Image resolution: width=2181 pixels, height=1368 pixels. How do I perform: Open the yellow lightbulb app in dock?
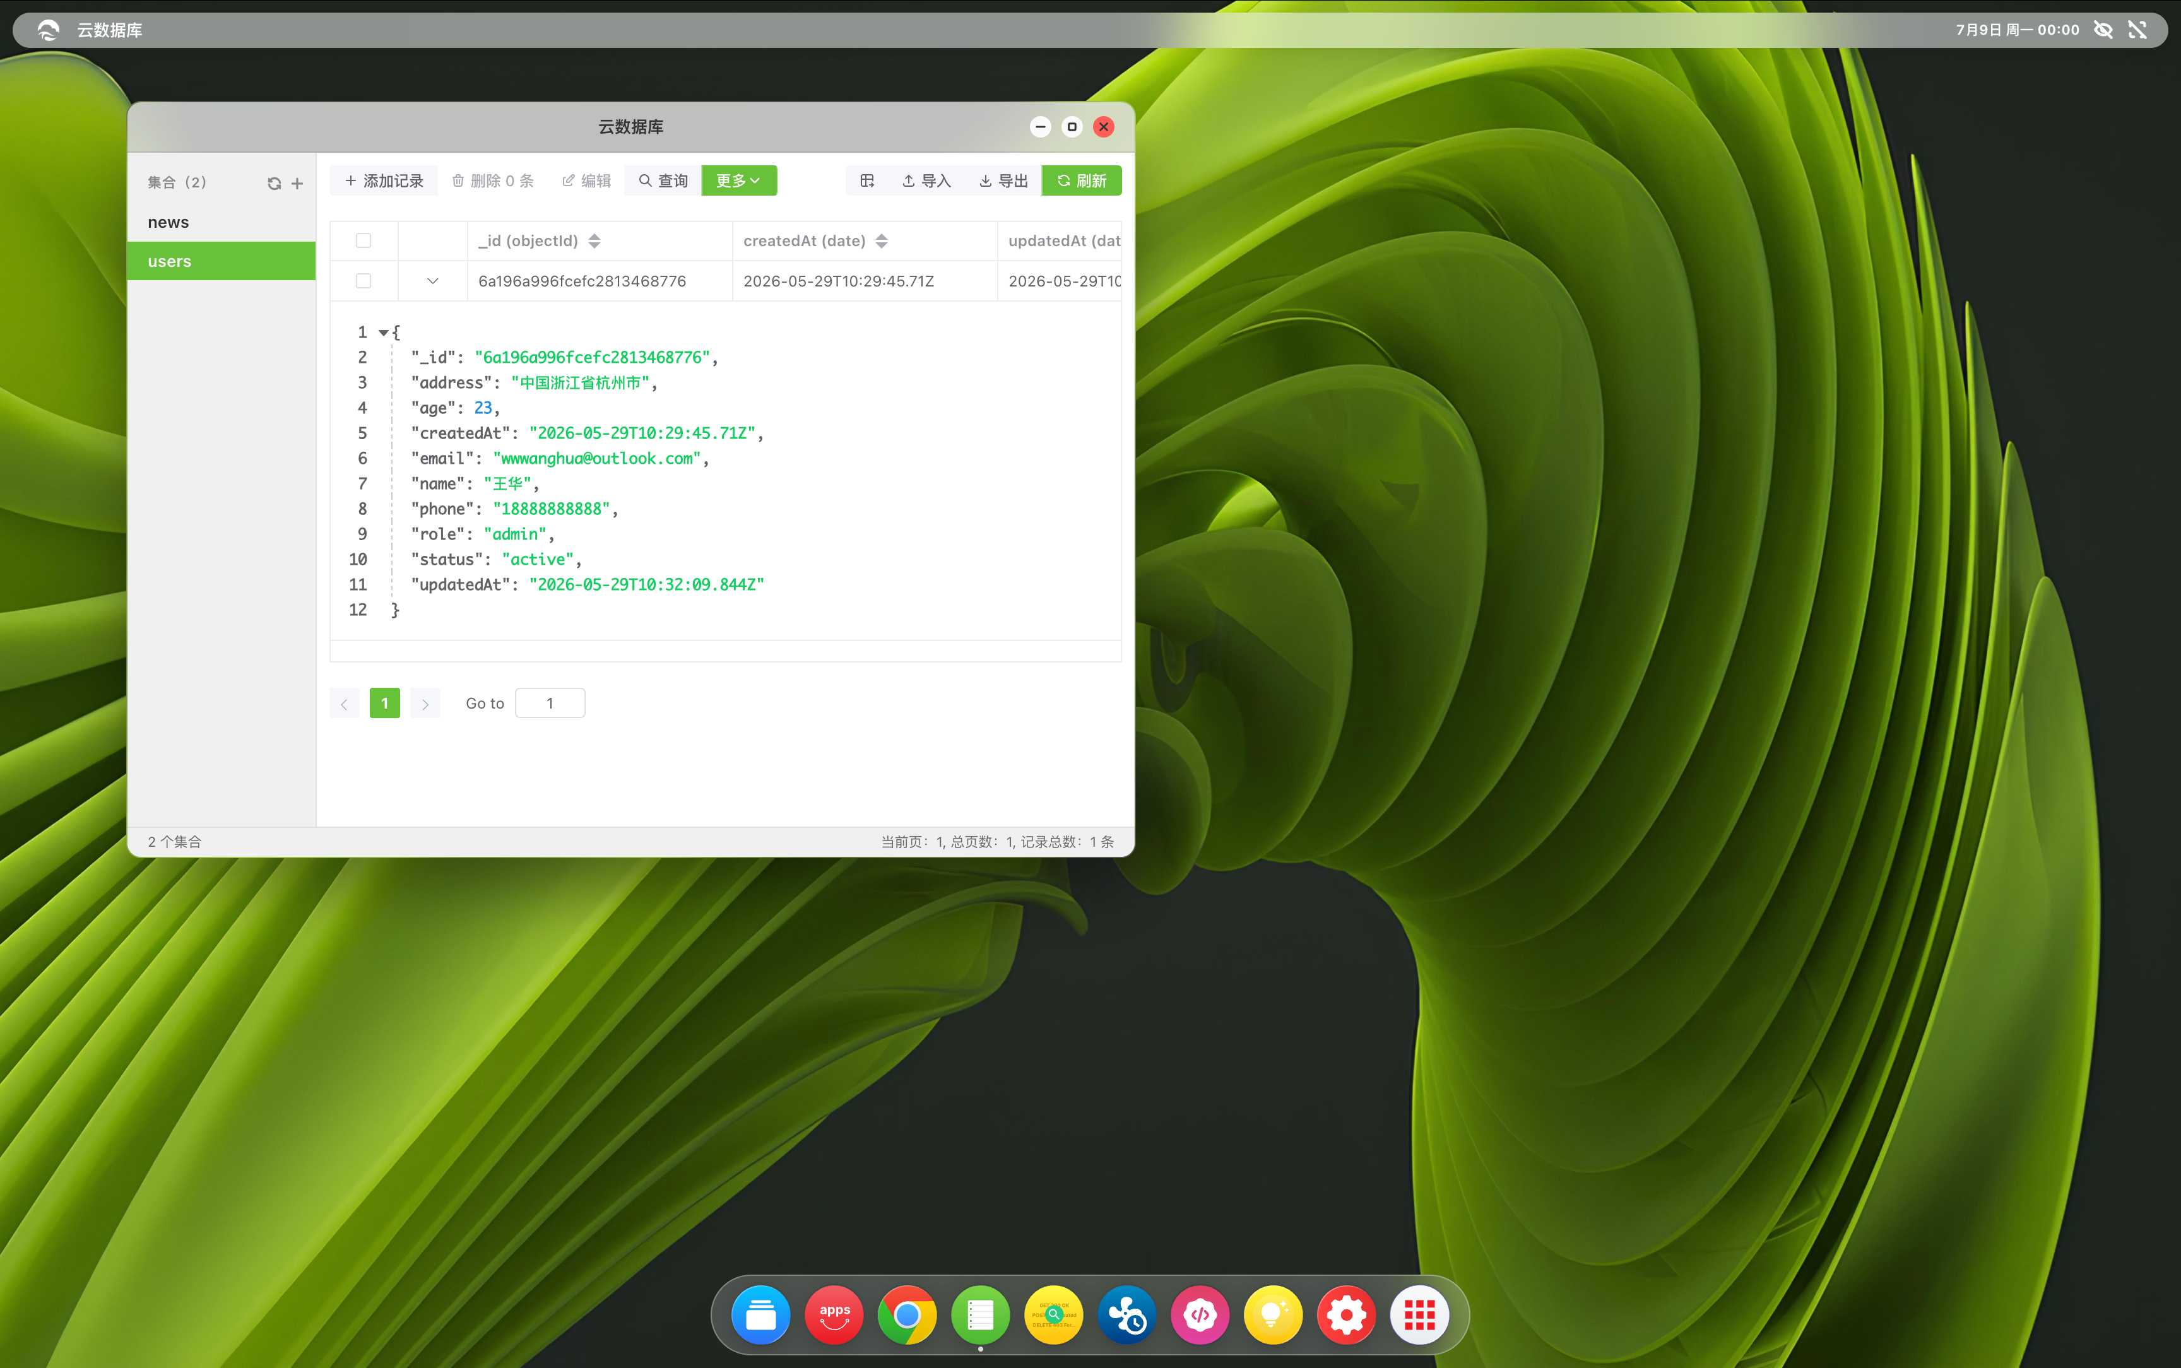point(1274,1314)
